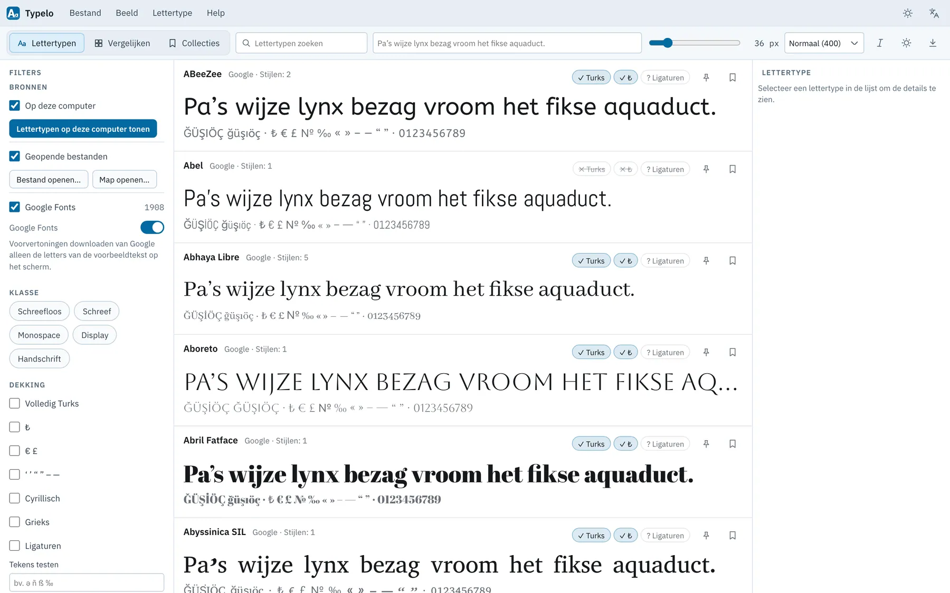Uncheck the Google Fonts checkbox
The height and width of the screenshot is (593, 950).
click(x=15, y=207)
